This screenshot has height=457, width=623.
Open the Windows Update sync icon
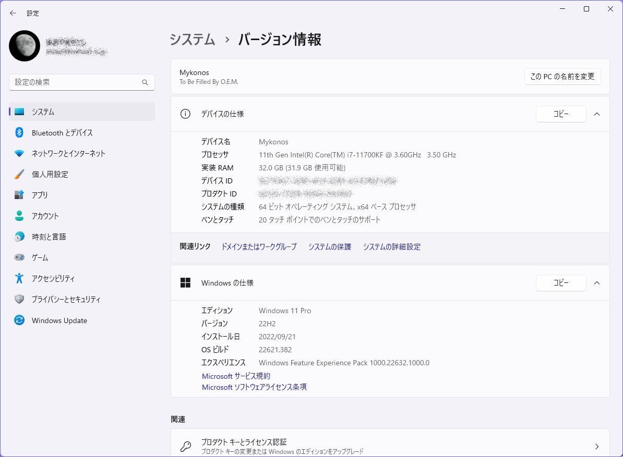[x=19, y=320]
